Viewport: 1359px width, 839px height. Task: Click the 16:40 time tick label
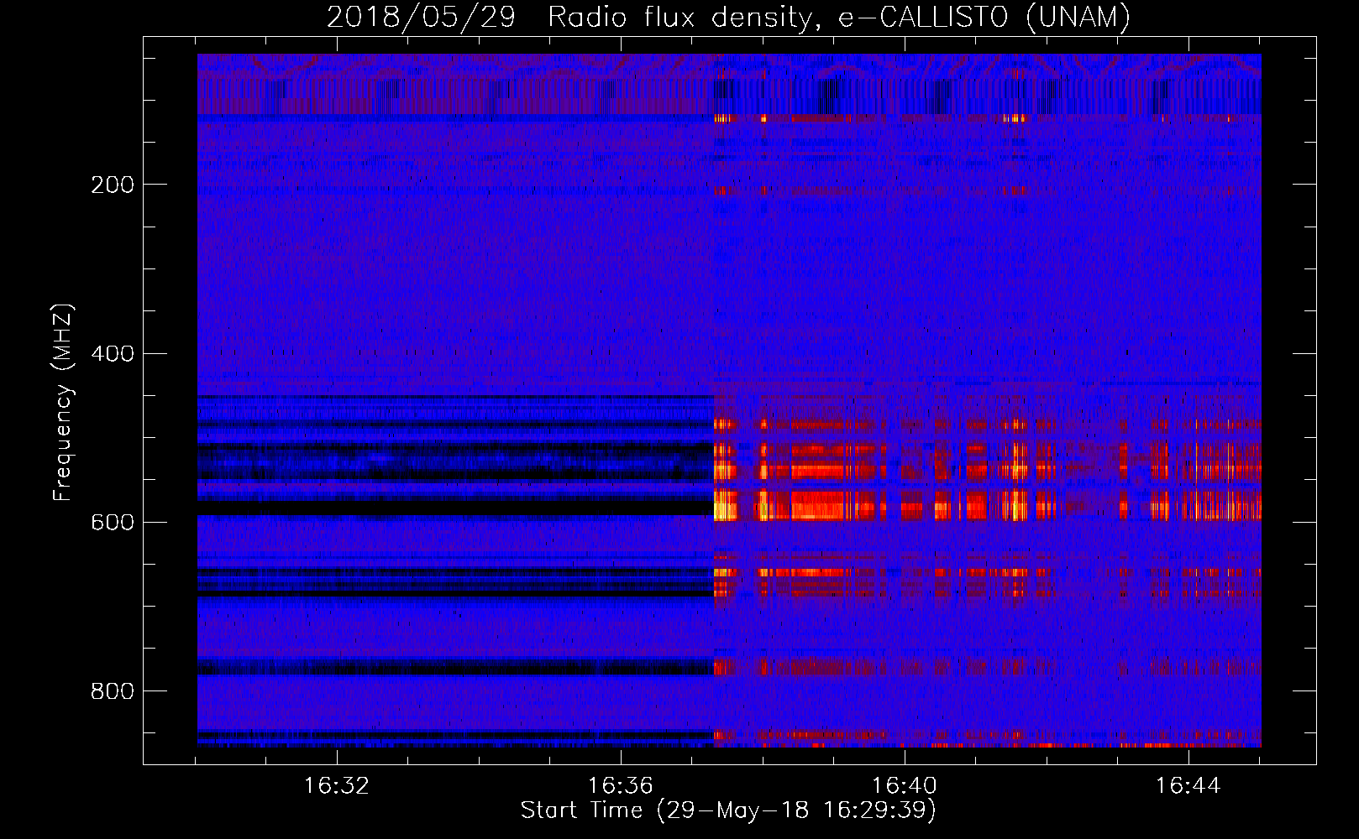(x=905, y=786)
